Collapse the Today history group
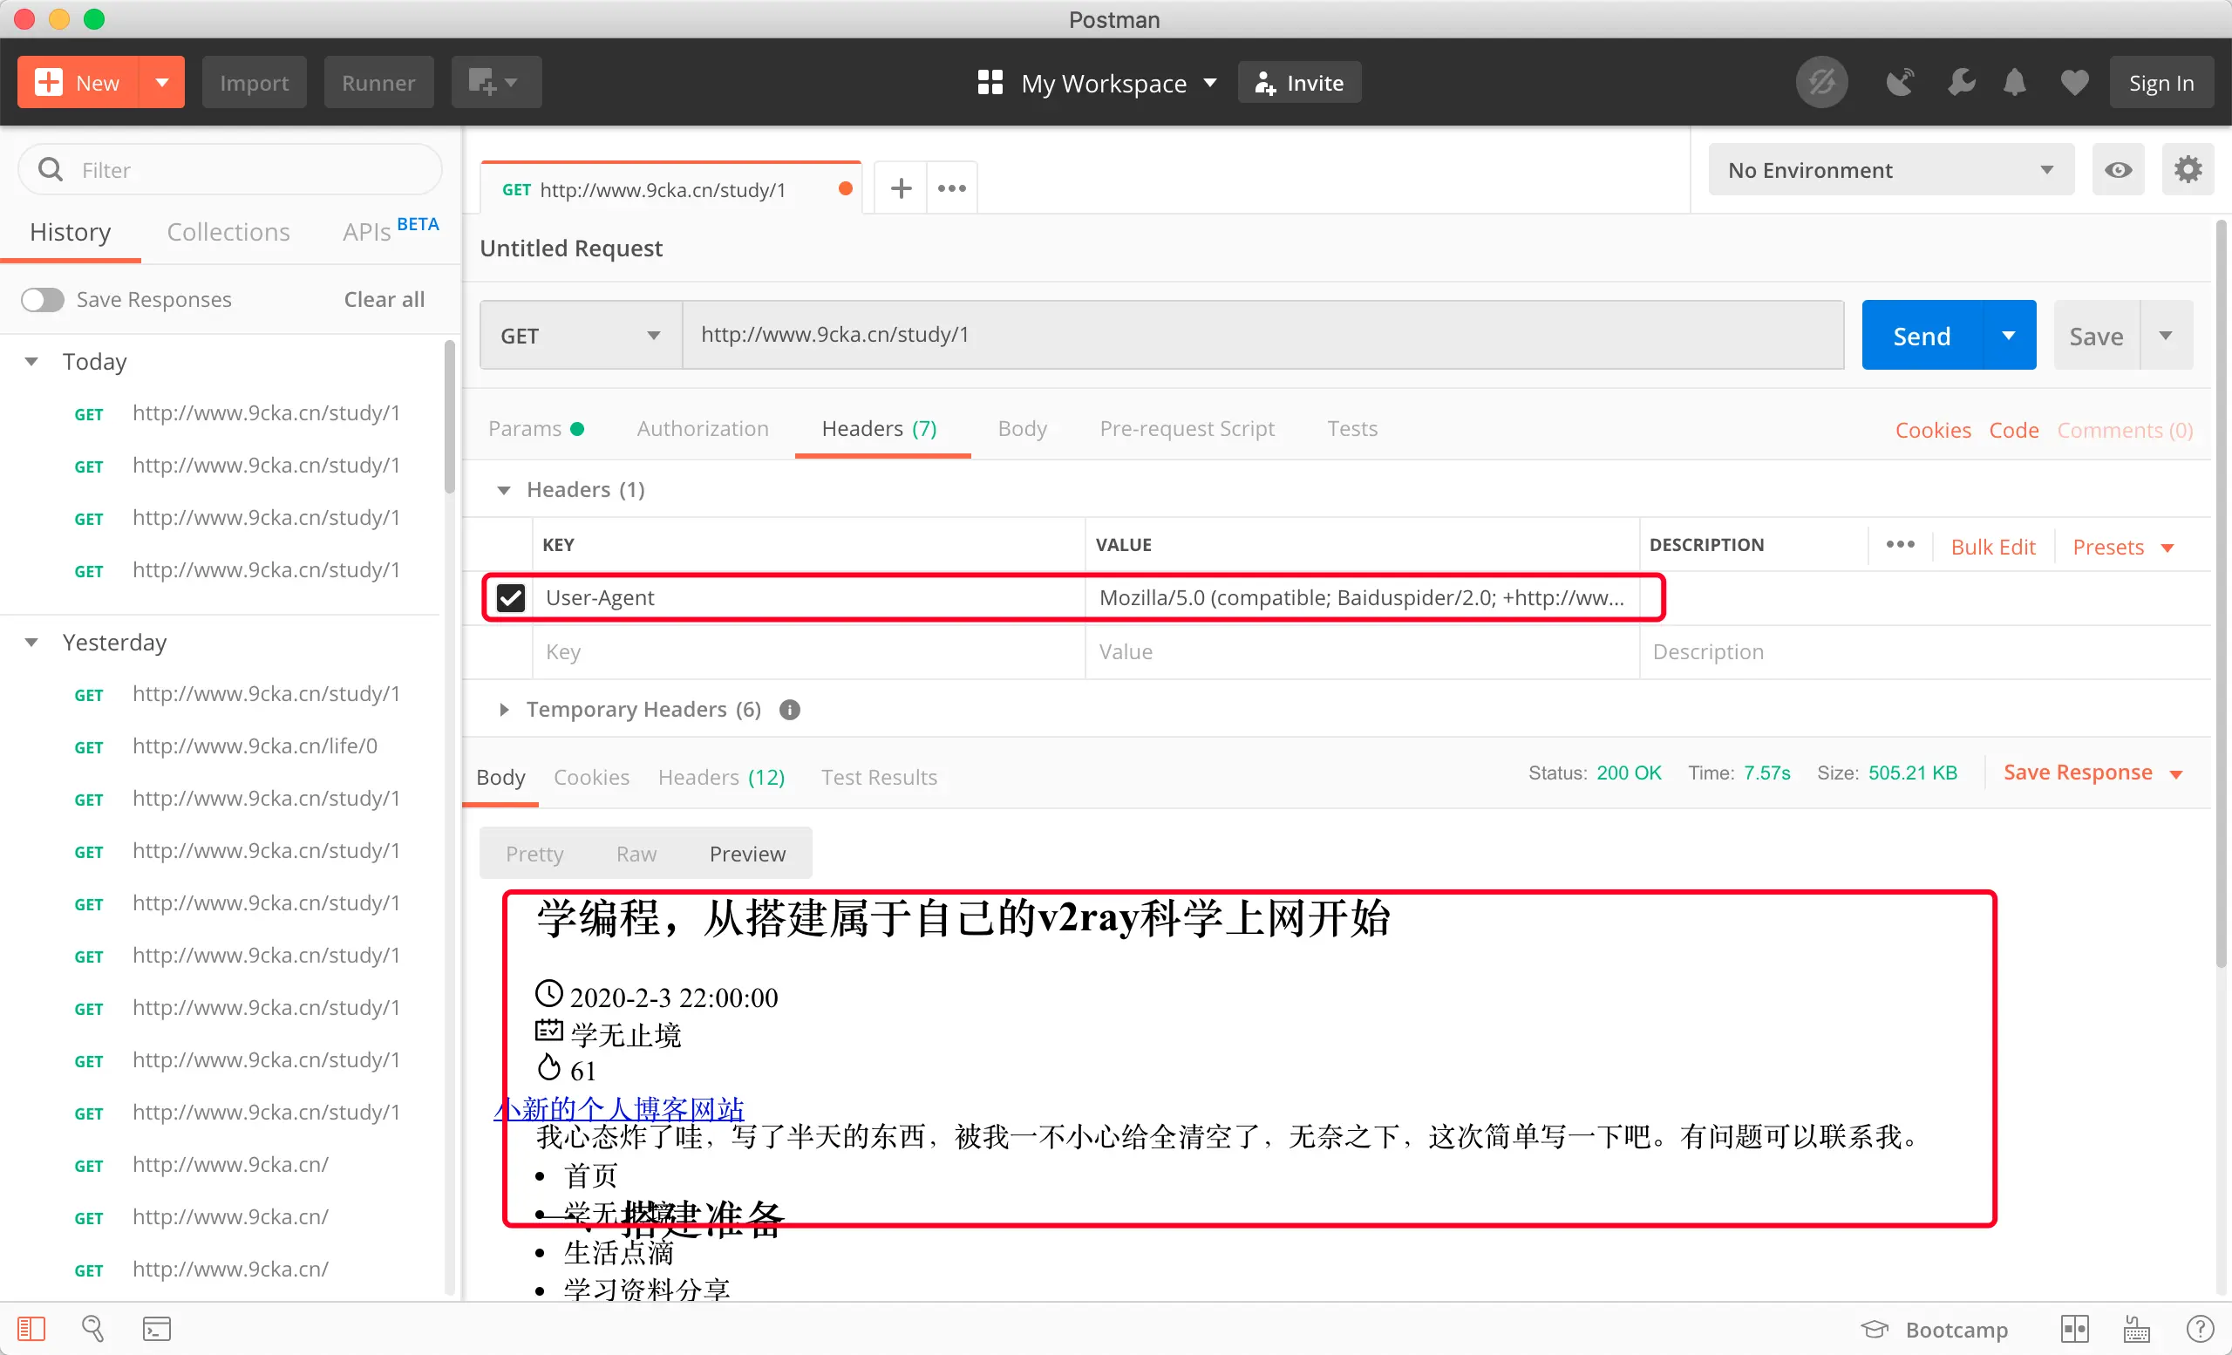The width and height of the screenshot is (2232, 1355). pos(31,361)
